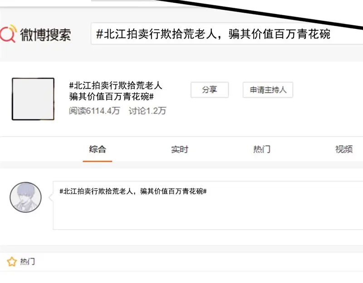The height and width of the screenshot is (283, 363).
Task: Click the hashtag link in the post
Action: pos(133,191)
